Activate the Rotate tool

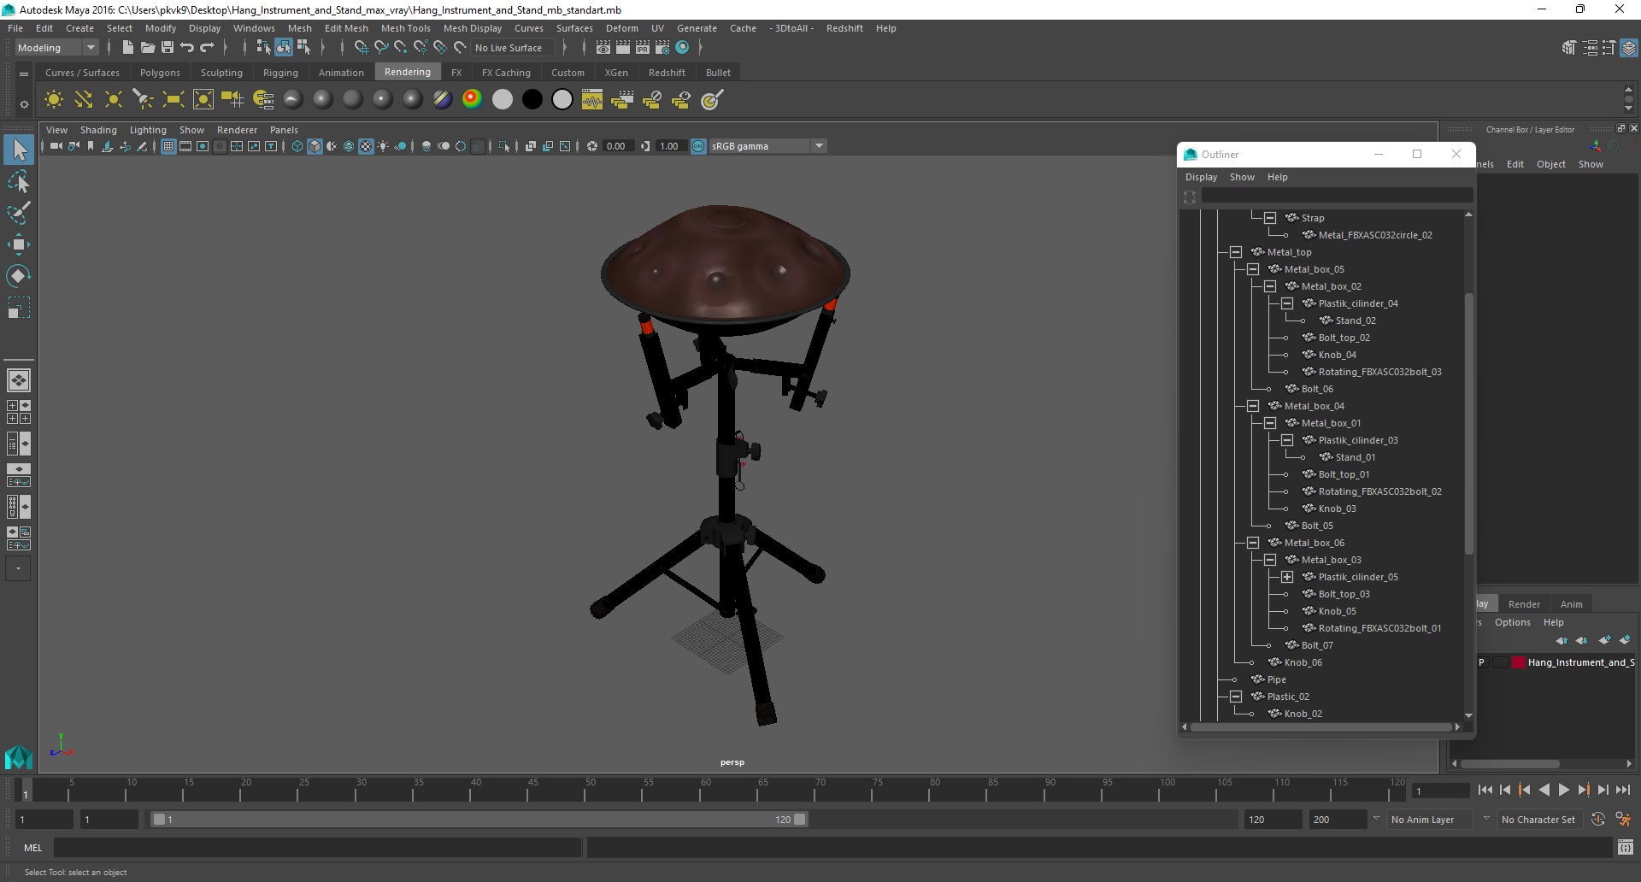click(x=19, y=276)
